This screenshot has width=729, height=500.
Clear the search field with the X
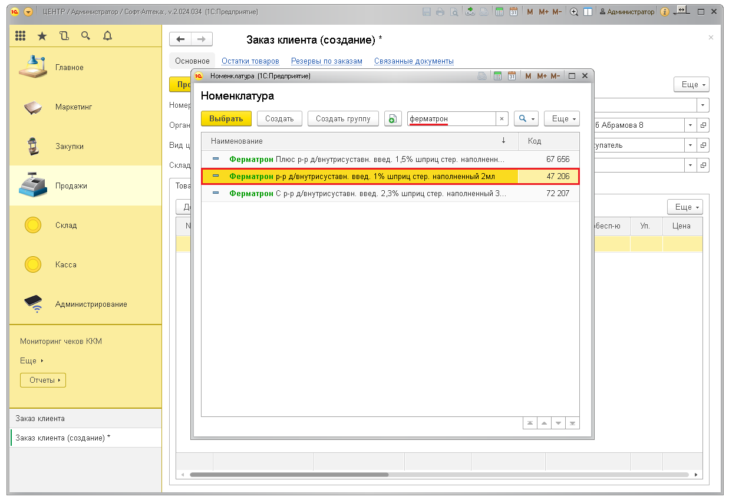[502, 118]
